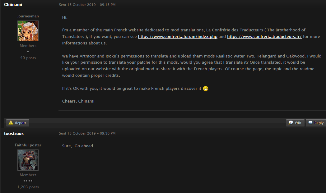Click the 1,203 posts count
The image size is (326, 193).
[28, 187]
